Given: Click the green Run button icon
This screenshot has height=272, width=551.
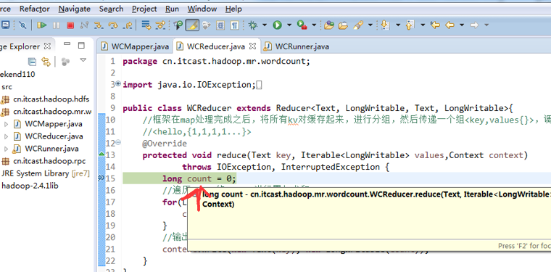Looking at the screenshot, I should pyautogui.click(x=277, y=25).
